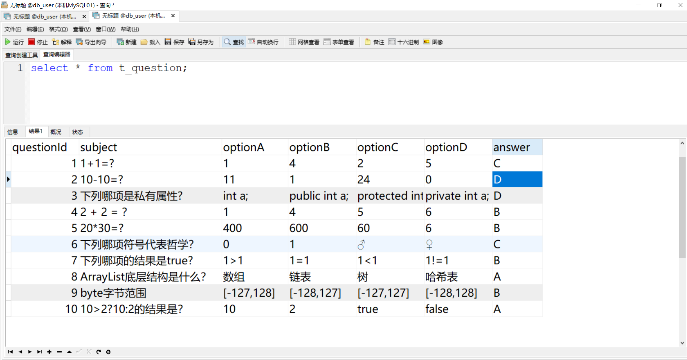The image size is (687, 360).
Task: Click the optionB column header
Action: 322,147
